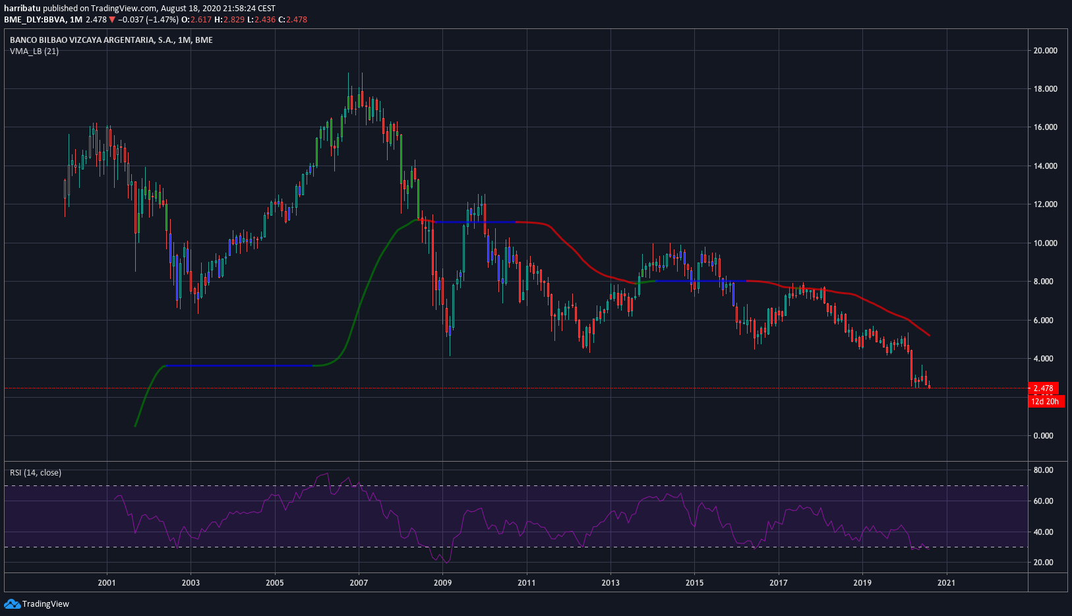The width and height of the screenshot is (1072, 616).
Task: Click the "August 18, 2020 21:58:24 CEST" timestamp
Action: coord(218,9)
